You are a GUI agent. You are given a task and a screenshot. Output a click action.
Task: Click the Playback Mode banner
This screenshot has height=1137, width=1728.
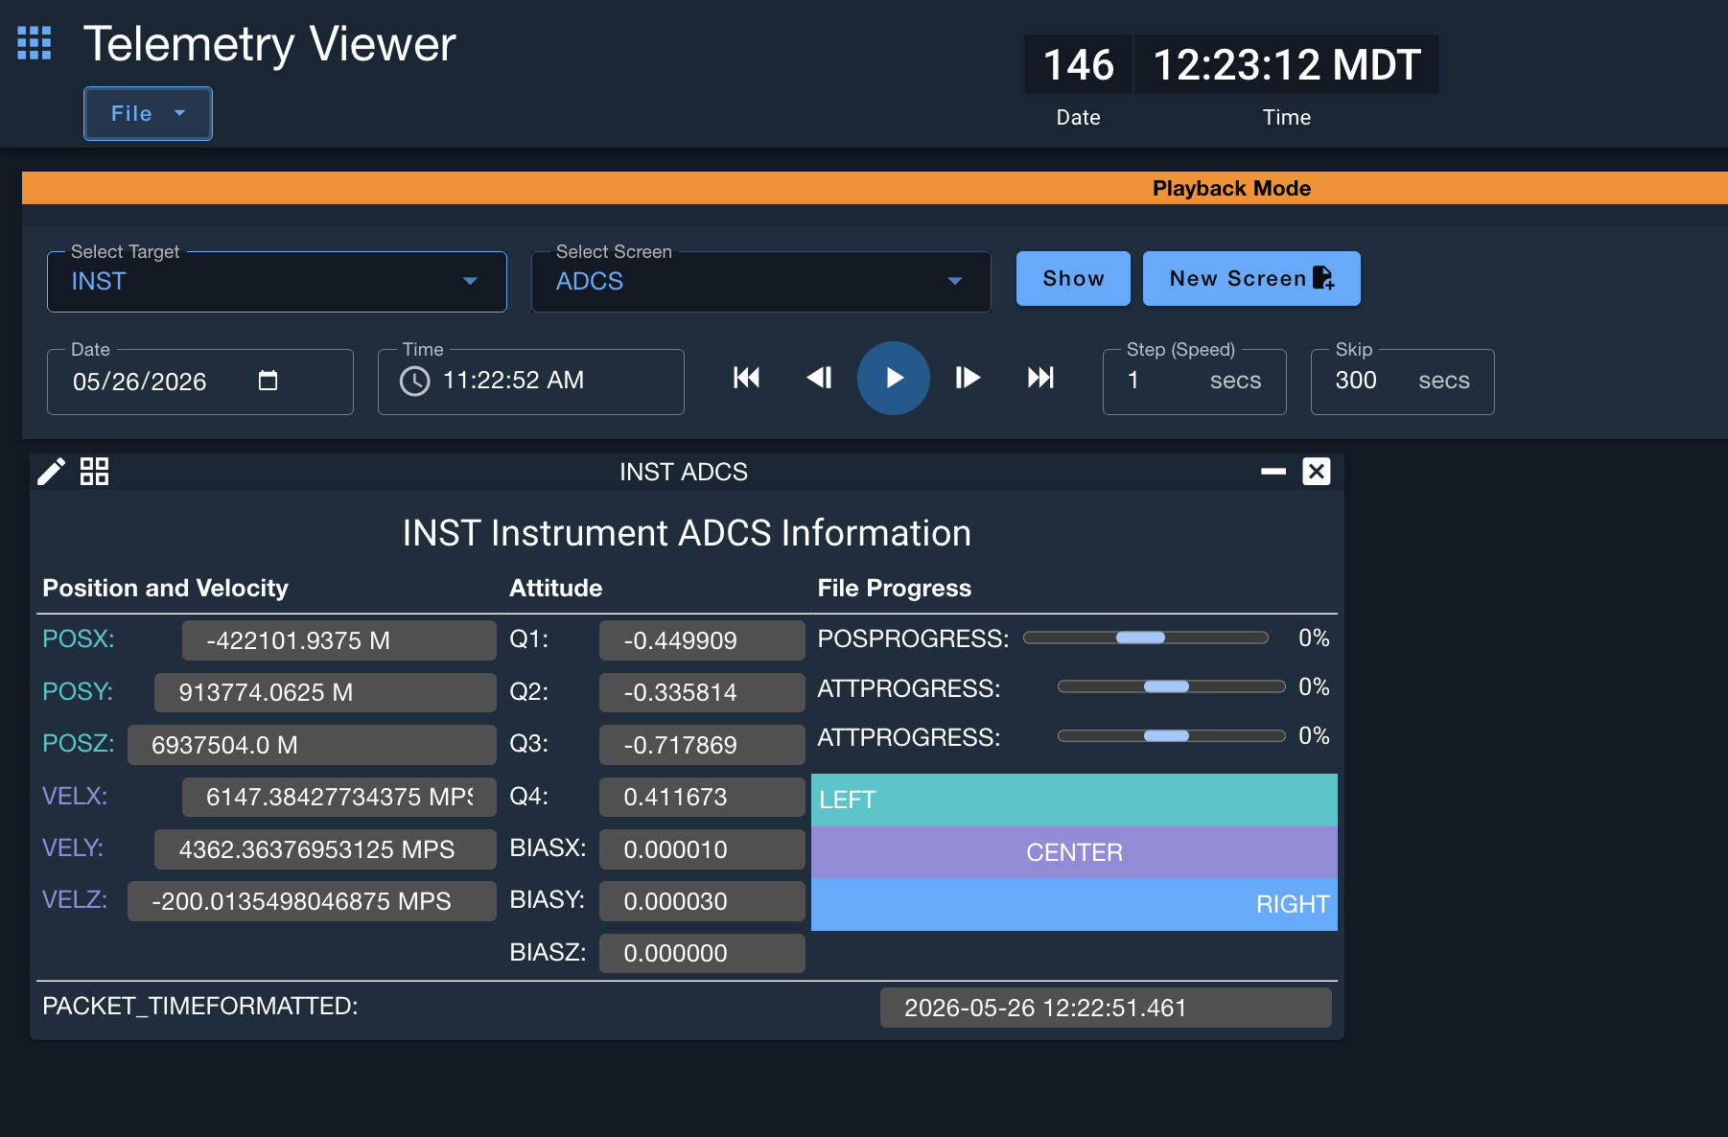pyautogui.click(x=875, y=188)
